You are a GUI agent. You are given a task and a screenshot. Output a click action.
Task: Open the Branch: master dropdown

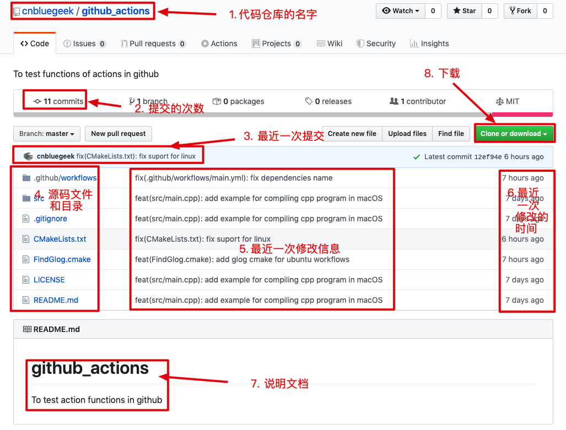pyautogui.click(x=46, y=133)
